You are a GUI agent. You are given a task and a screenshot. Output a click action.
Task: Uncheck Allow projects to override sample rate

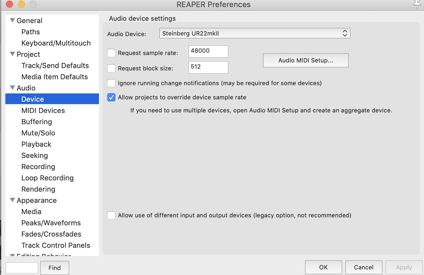tap(112, 97)
